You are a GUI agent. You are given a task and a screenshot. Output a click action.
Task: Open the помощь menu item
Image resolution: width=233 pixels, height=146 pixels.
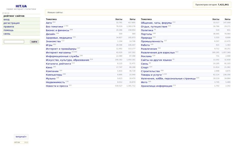(x=8, y=30)
